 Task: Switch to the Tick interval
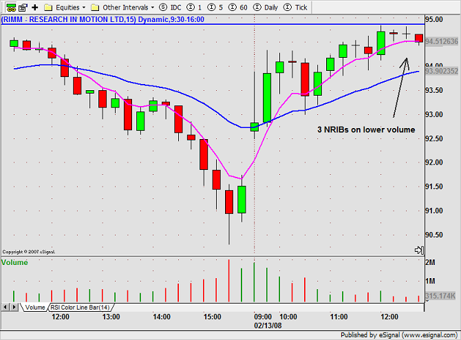295,8
